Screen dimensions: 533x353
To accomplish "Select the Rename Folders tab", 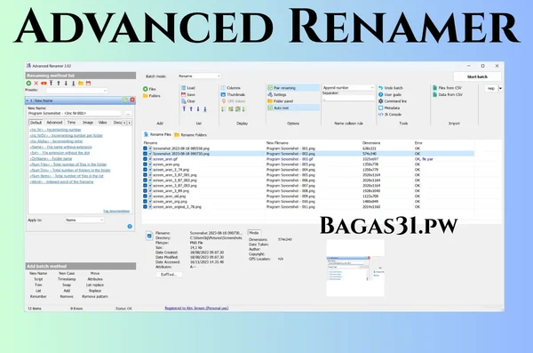I will click(x=190, y=135).
